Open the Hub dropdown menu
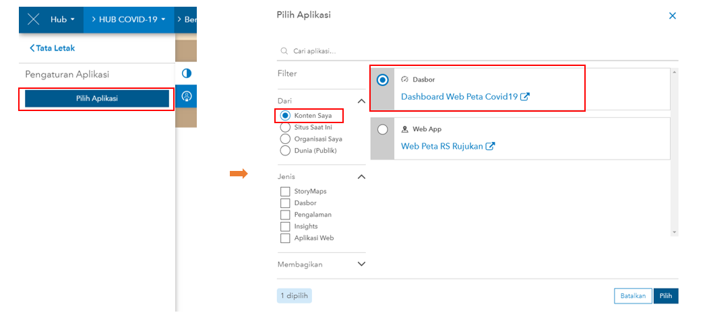707x321 pixels. click(x=63, y=20)
